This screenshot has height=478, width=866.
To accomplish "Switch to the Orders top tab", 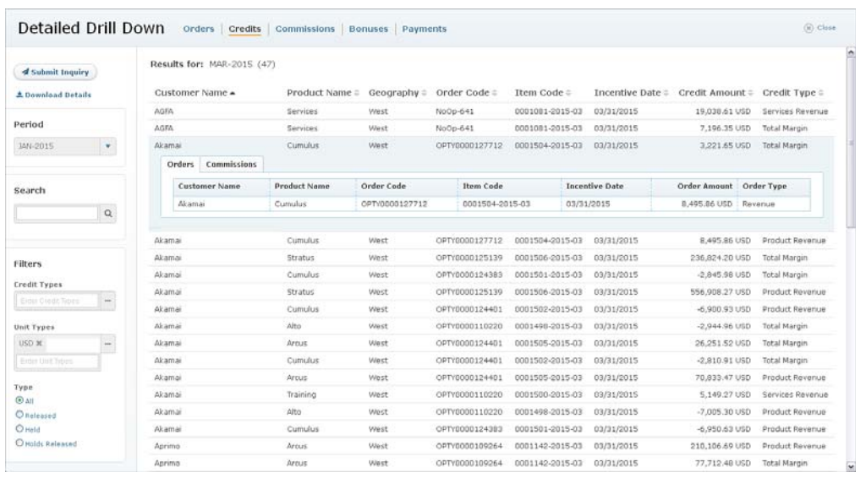I will click(x=198, y=29).
